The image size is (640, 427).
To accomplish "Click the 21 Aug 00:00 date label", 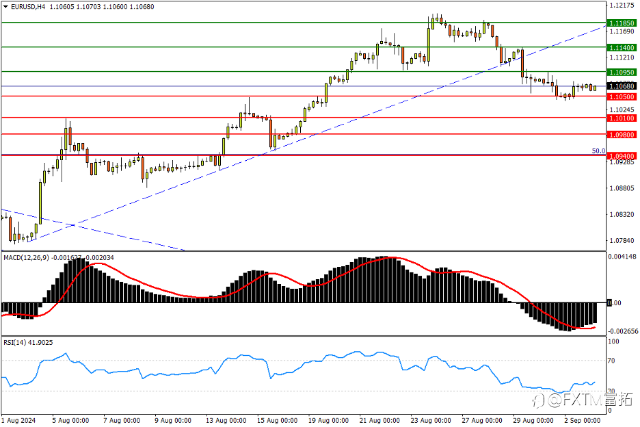I will [379, 420].
